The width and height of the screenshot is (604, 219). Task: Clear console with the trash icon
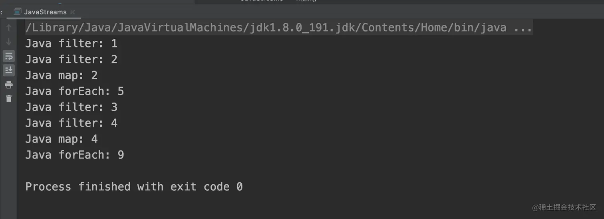tap(9, 99)
